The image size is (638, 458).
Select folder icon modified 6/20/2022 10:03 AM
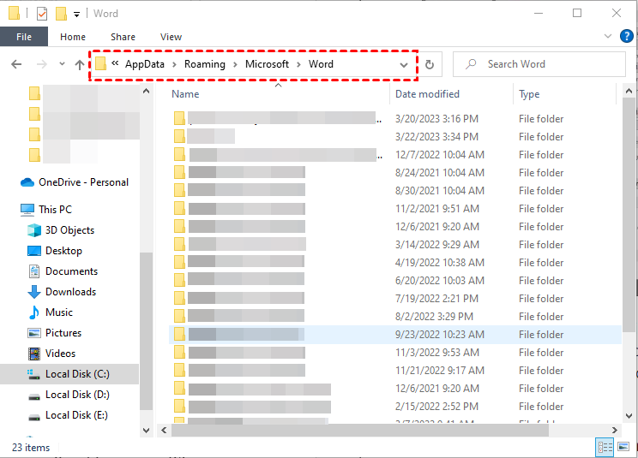point(179,280)
